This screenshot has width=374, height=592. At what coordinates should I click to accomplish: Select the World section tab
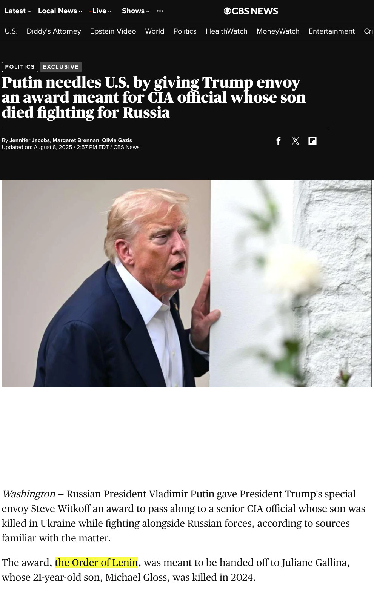click(155, 31)
